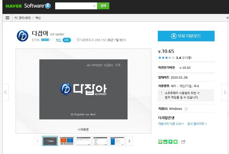Expand supported OS Windows dropdown
The width and height of the screenshot is (229, 154).
tap(186, 109)
